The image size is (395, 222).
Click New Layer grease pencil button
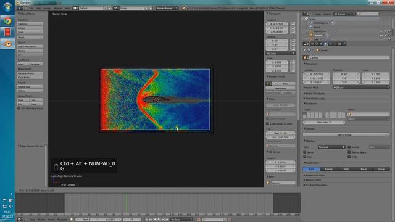click(x=280, y=88)
